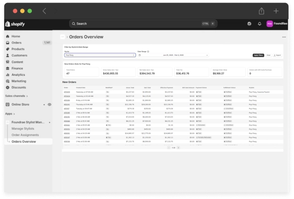This screenshot has height=199, width=294.
Task: Export the orders list
Action: (x=277, y=55)
